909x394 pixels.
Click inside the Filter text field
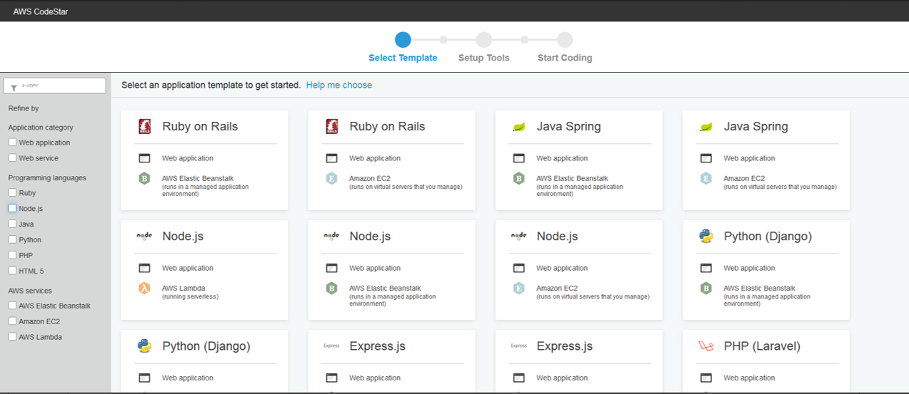pyautogui.click(x=61, y=86)
